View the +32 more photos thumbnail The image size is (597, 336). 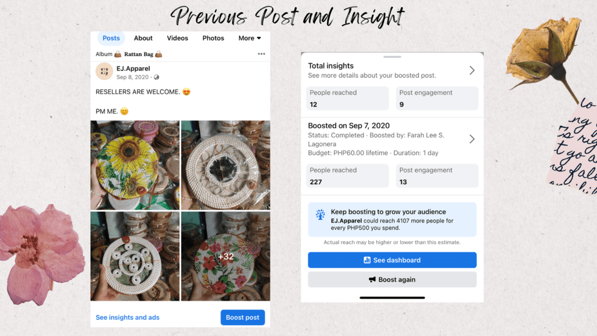point(225,256)
